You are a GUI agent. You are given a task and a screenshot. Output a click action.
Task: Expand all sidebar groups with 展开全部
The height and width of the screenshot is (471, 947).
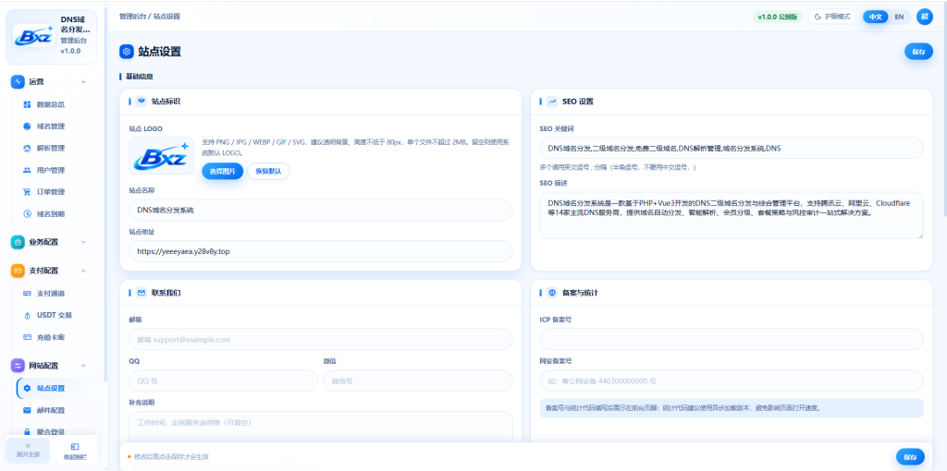pyautogui.click(x=28, y=451)
